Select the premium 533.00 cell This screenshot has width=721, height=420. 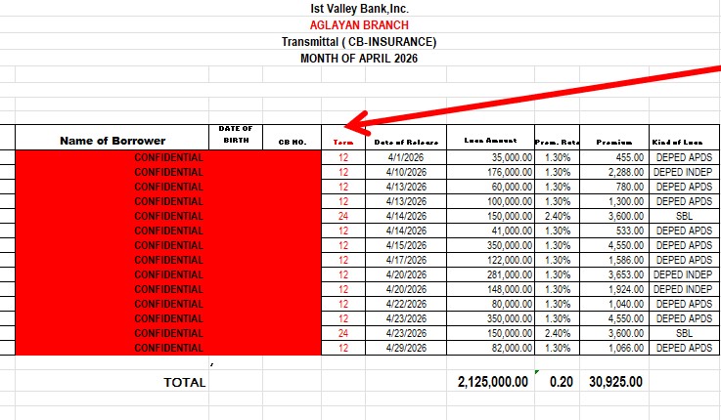(x=614, y=231)
